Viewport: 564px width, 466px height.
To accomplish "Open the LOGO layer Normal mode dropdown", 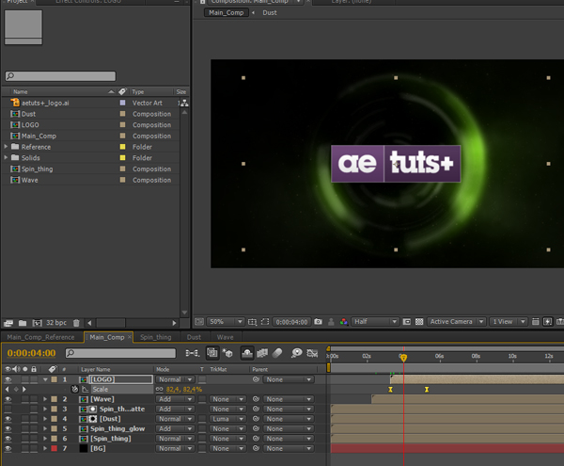I will click(176, 379).
